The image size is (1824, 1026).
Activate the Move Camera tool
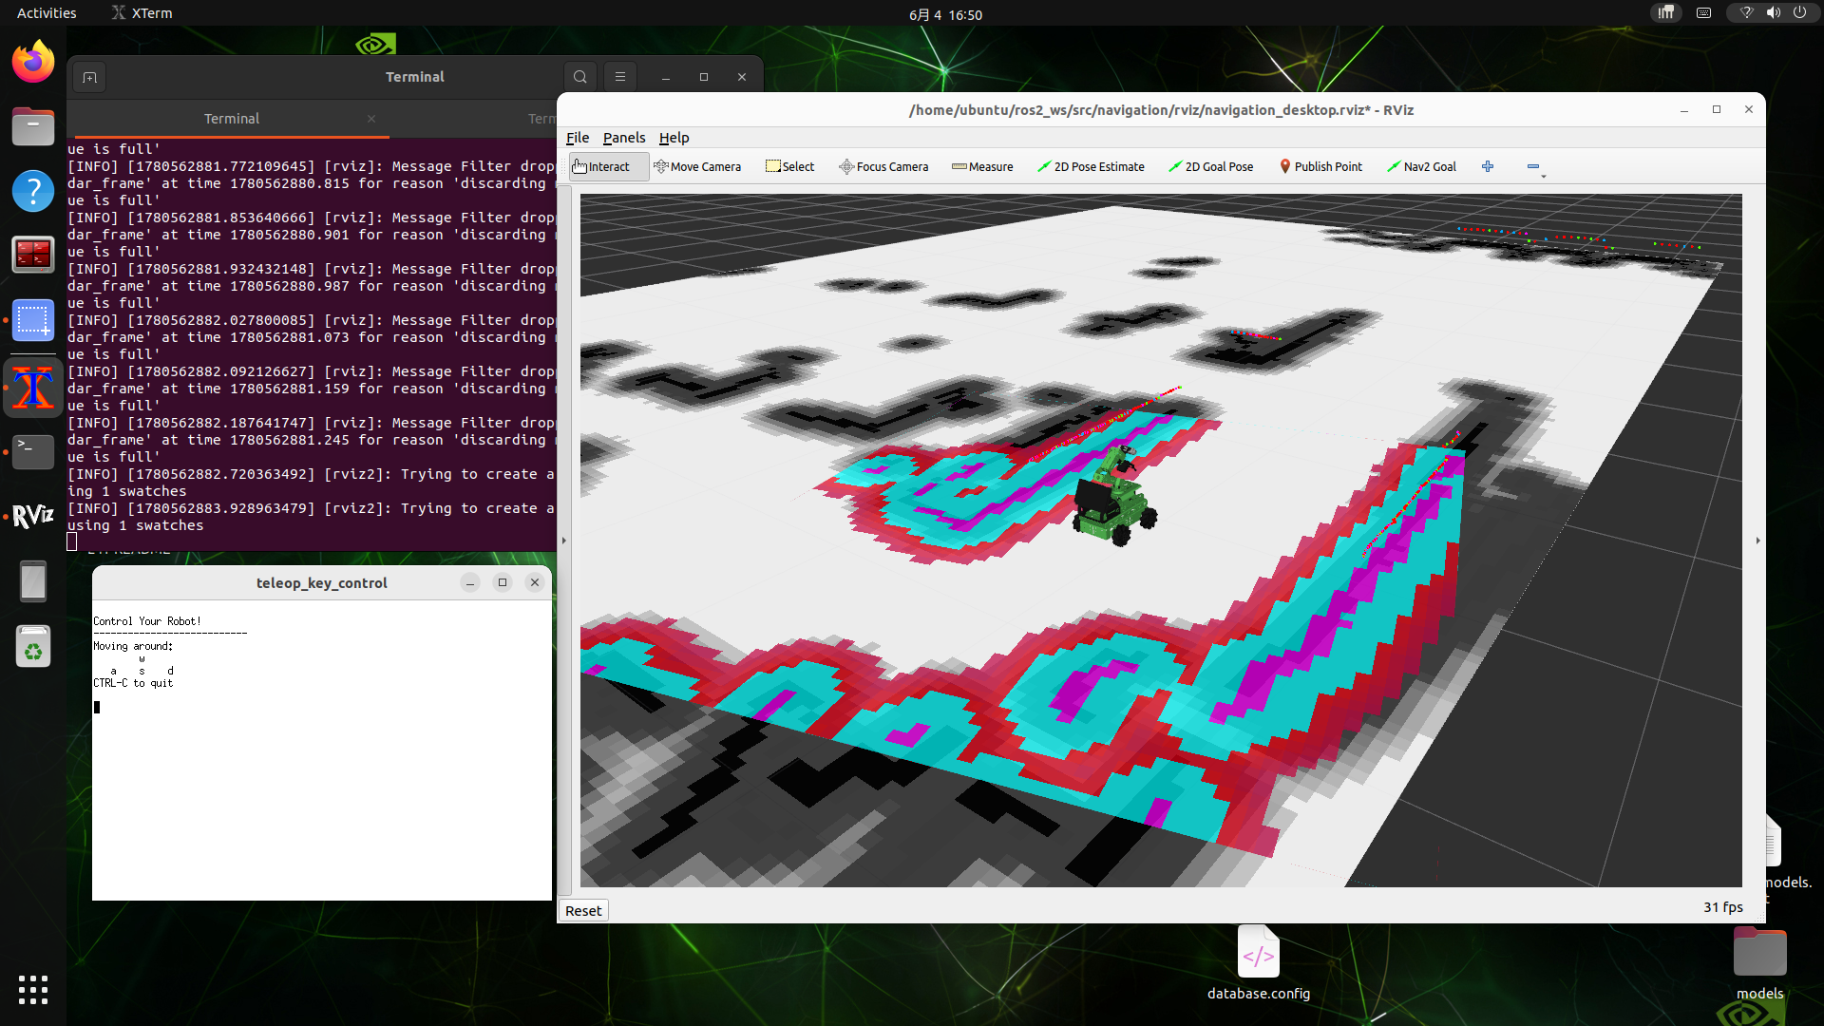(x=697, y=166)
